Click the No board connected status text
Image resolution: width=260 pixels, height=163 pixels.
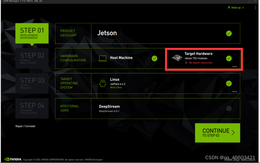(x=201, y=63)
